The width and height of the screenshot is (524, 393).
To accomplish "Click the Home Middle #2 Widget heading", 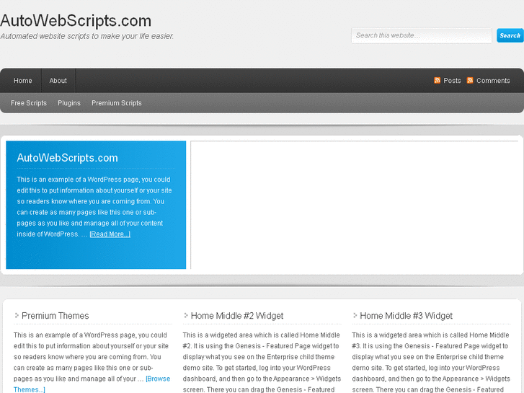I will [237, 316].
